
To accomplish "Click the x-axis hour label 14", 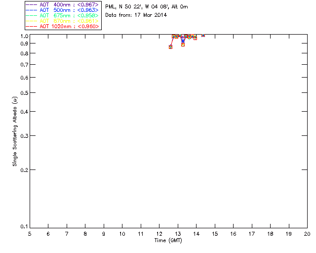I will pyautogui.click(x=197, y=234).
